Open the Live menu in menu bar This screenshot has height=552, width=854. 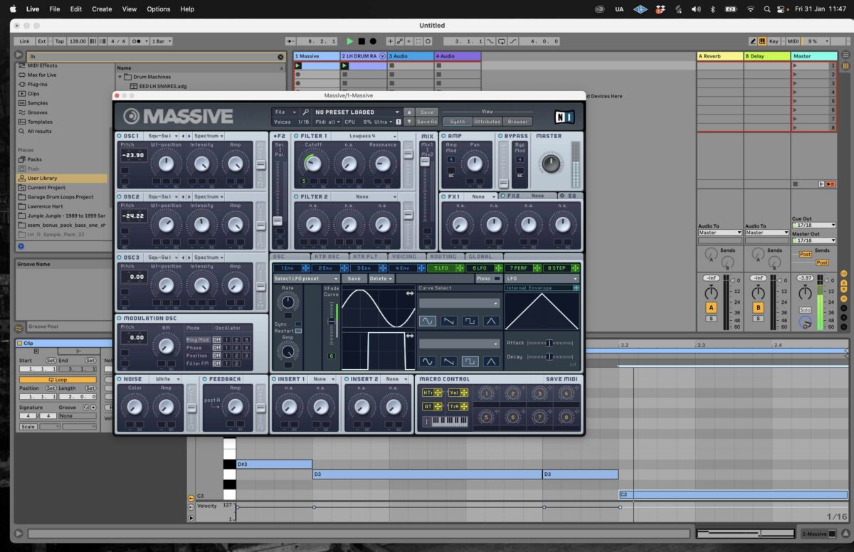[x=33, y=9]
